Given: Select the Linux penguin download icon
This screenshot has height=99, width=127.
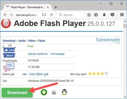Looking at the screenshot, I should (64, 92).
